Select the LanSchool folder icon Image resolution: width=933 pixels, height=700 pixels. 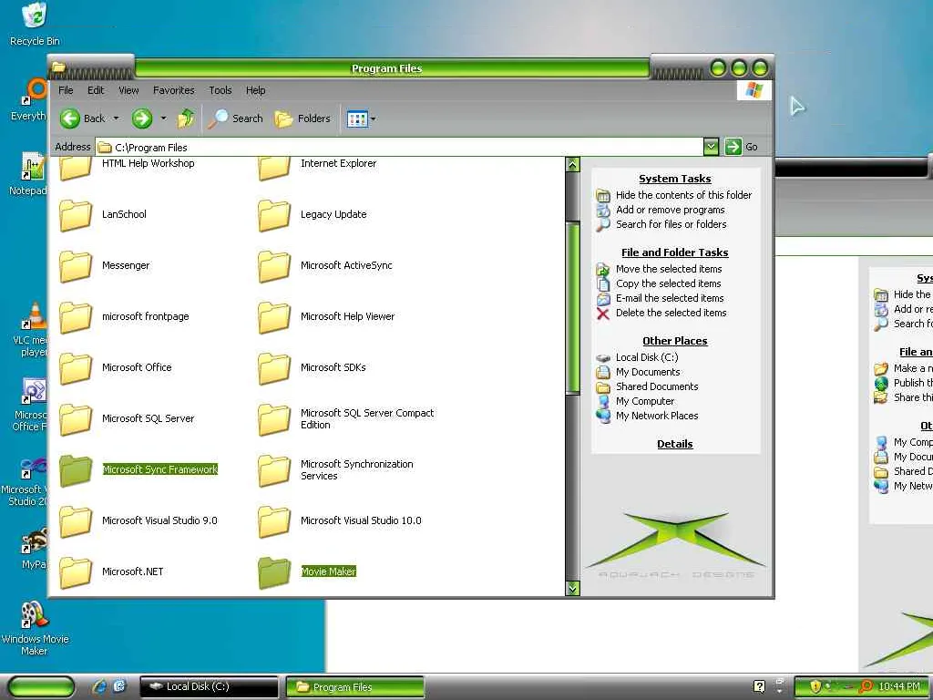76,215
